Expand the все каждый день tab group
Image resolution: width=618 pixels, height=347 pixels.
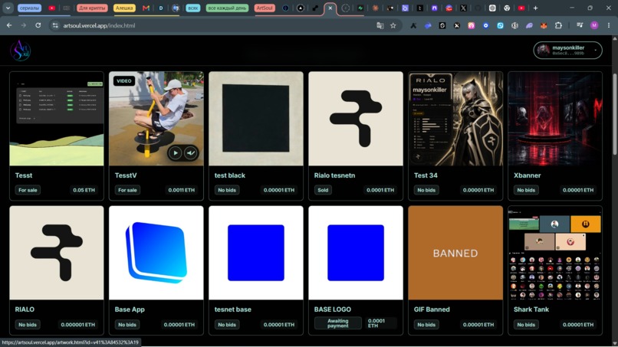point(227,8)
